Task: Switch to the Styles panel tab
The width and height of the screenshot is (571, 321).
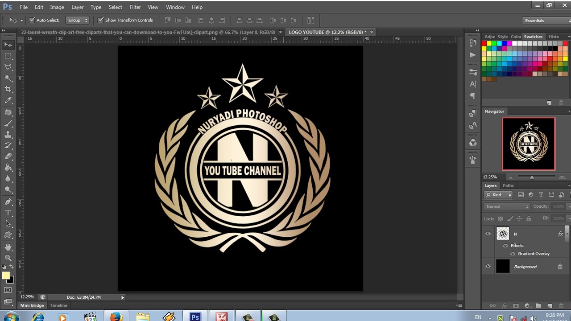Action: [503, 37]
